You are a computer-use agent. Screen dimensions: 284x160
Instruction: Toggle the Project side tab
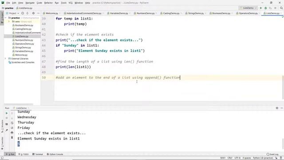pyautogui.click(x=2, y=17)
